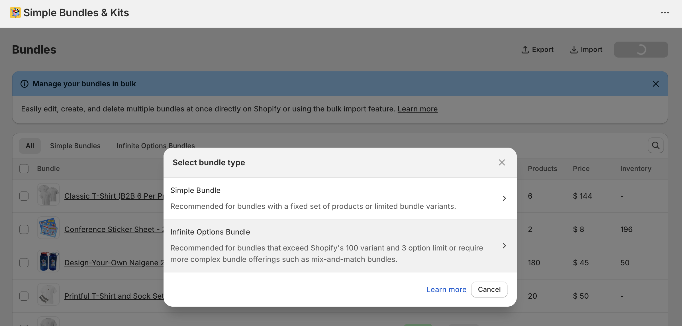Click the Export button

(x=537, y=50)
